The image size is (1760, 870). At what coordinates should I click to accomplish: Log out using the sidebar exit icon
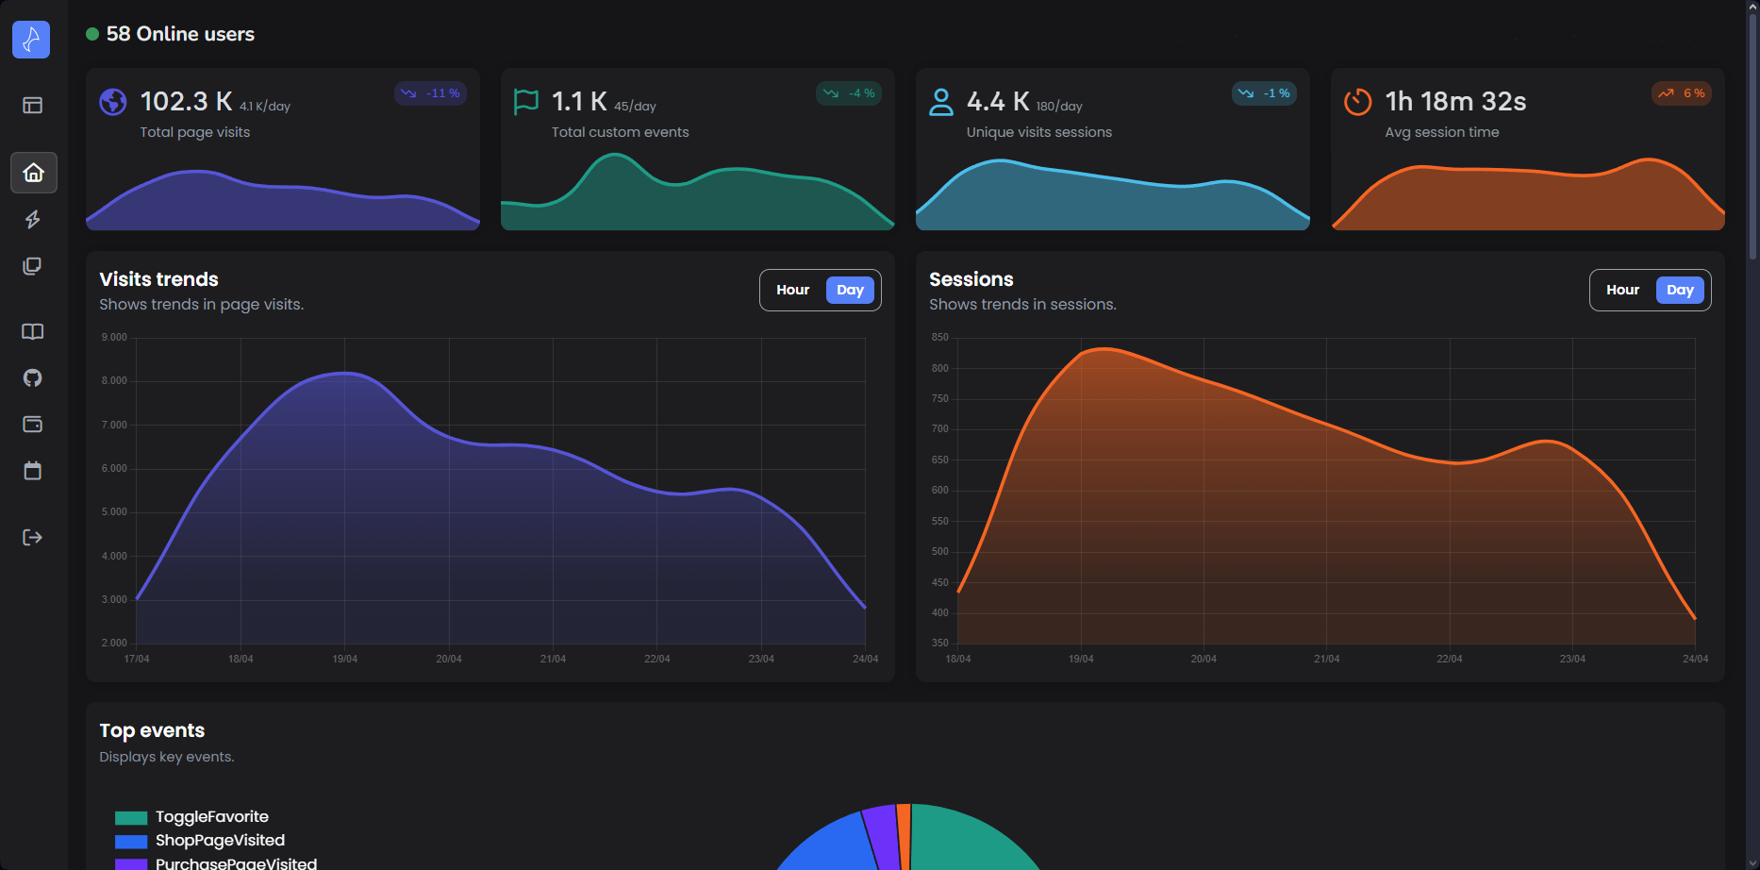click(33, 537)
